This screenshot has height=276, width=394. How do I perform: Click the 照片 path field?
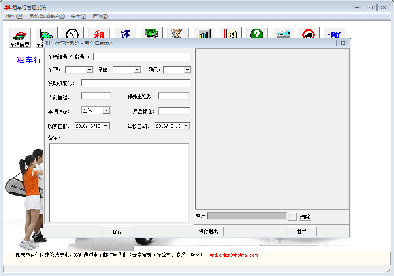(247, 216)
